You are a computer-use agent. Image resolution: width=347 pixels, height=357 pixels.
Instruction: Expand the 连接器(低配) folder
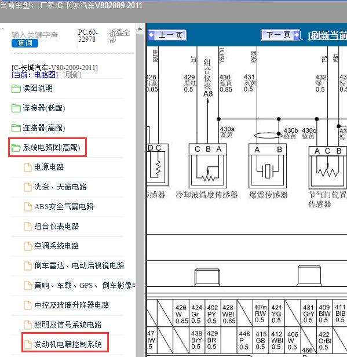(x=44, y=108)
